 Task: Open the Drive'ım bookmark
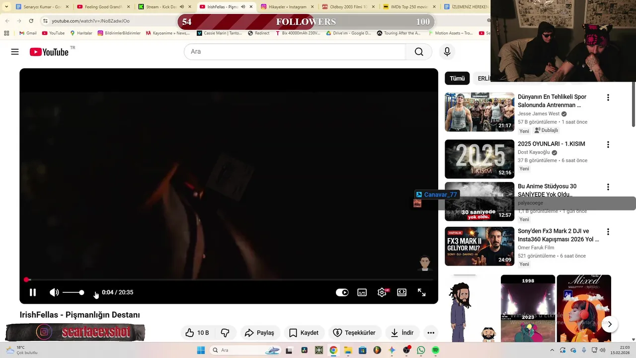point(348,33)
